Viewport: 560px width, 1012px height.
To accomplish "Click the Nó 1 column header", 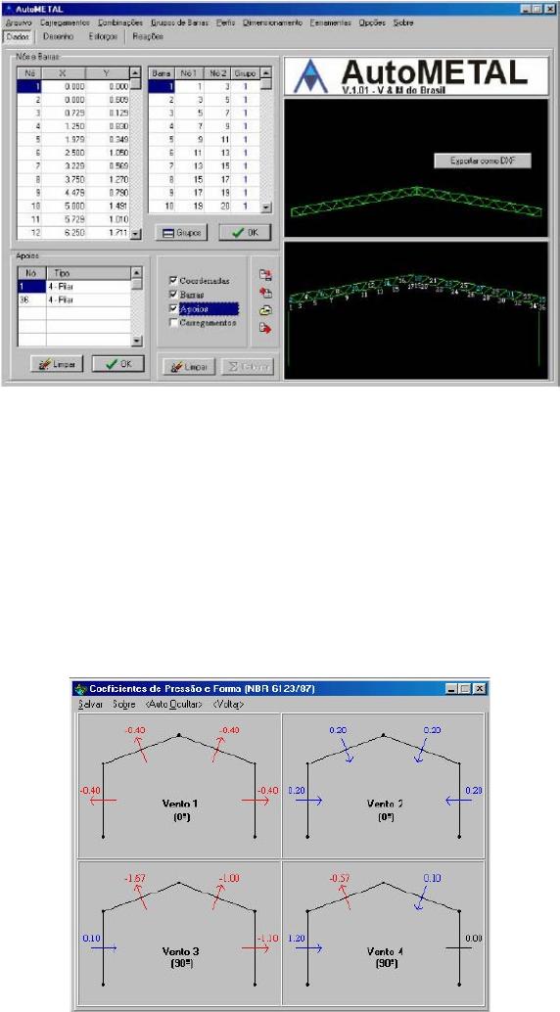I will pyautogui.click(x=187, y=73).
